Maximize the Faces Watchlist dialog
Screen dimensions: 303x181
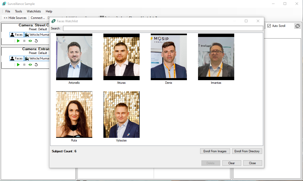point(246,21)
